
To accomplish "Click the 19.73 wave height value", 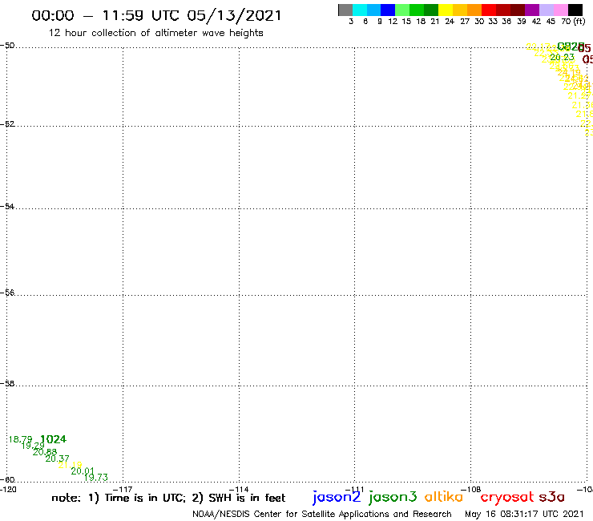I will [96, 478].
